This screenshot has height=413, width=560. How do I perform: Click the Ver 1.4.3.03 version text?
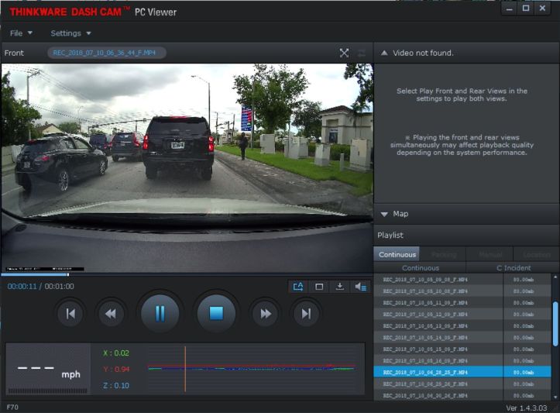(x=527, y=408)
